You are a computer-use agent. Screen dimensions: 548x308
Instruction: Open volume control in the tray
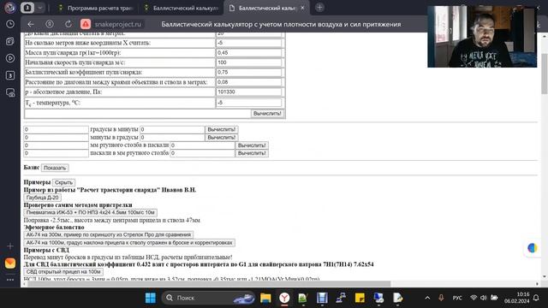coord(483,298)
